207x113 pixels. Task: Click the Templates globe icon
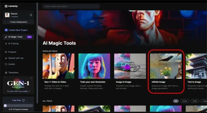6,73
